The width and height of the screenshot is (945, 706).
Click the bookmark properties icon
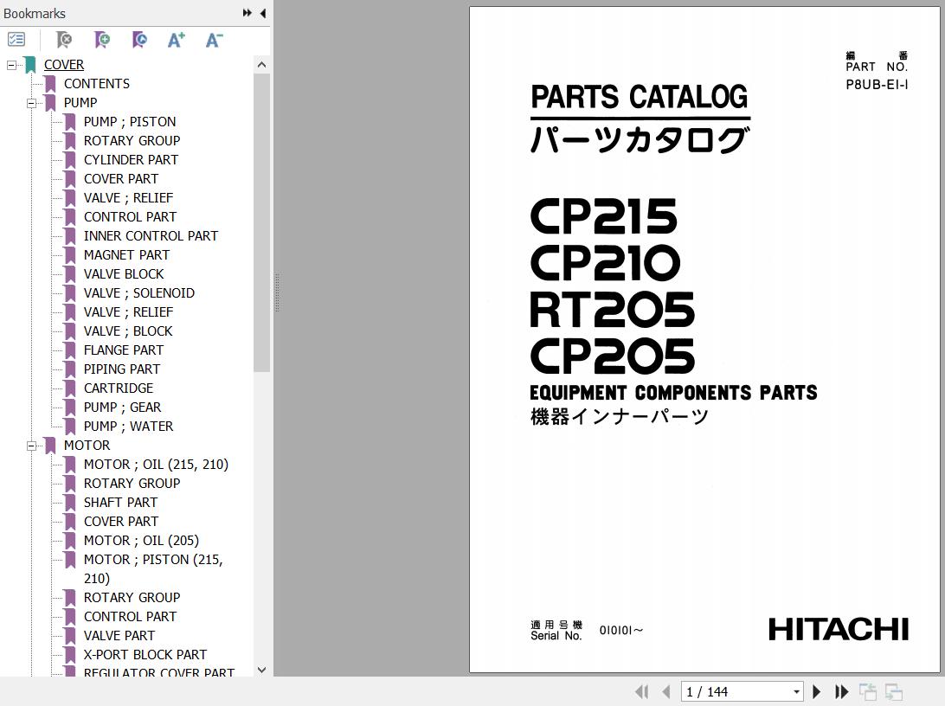point(139,40)
